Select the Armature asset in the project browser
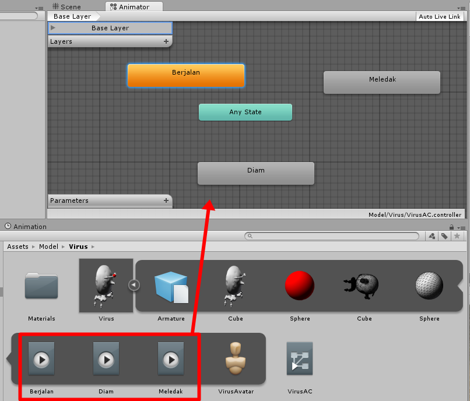The height and width of the screenshot is (401, 470). click(x=171, y=286)
